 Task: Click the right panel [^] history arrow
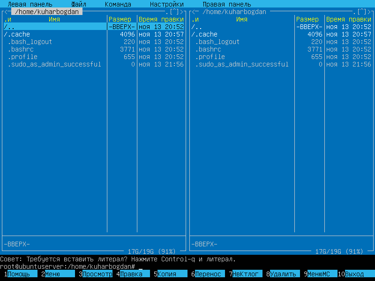pyautogui.click(x=362, y=12)
